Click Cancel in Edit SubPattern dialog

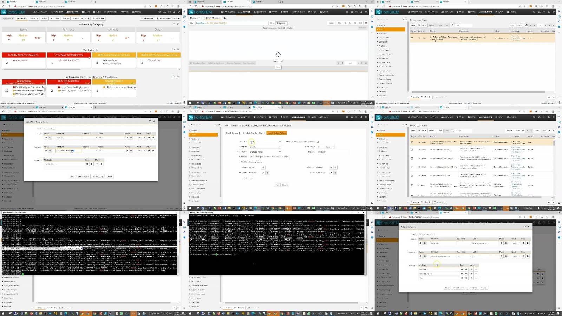coord(484,288)
